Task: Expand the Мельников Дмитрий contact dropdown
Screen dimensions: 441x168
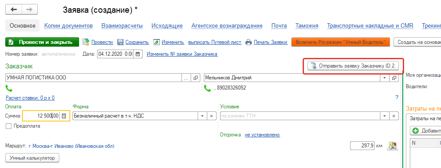Action: point(384,78)
